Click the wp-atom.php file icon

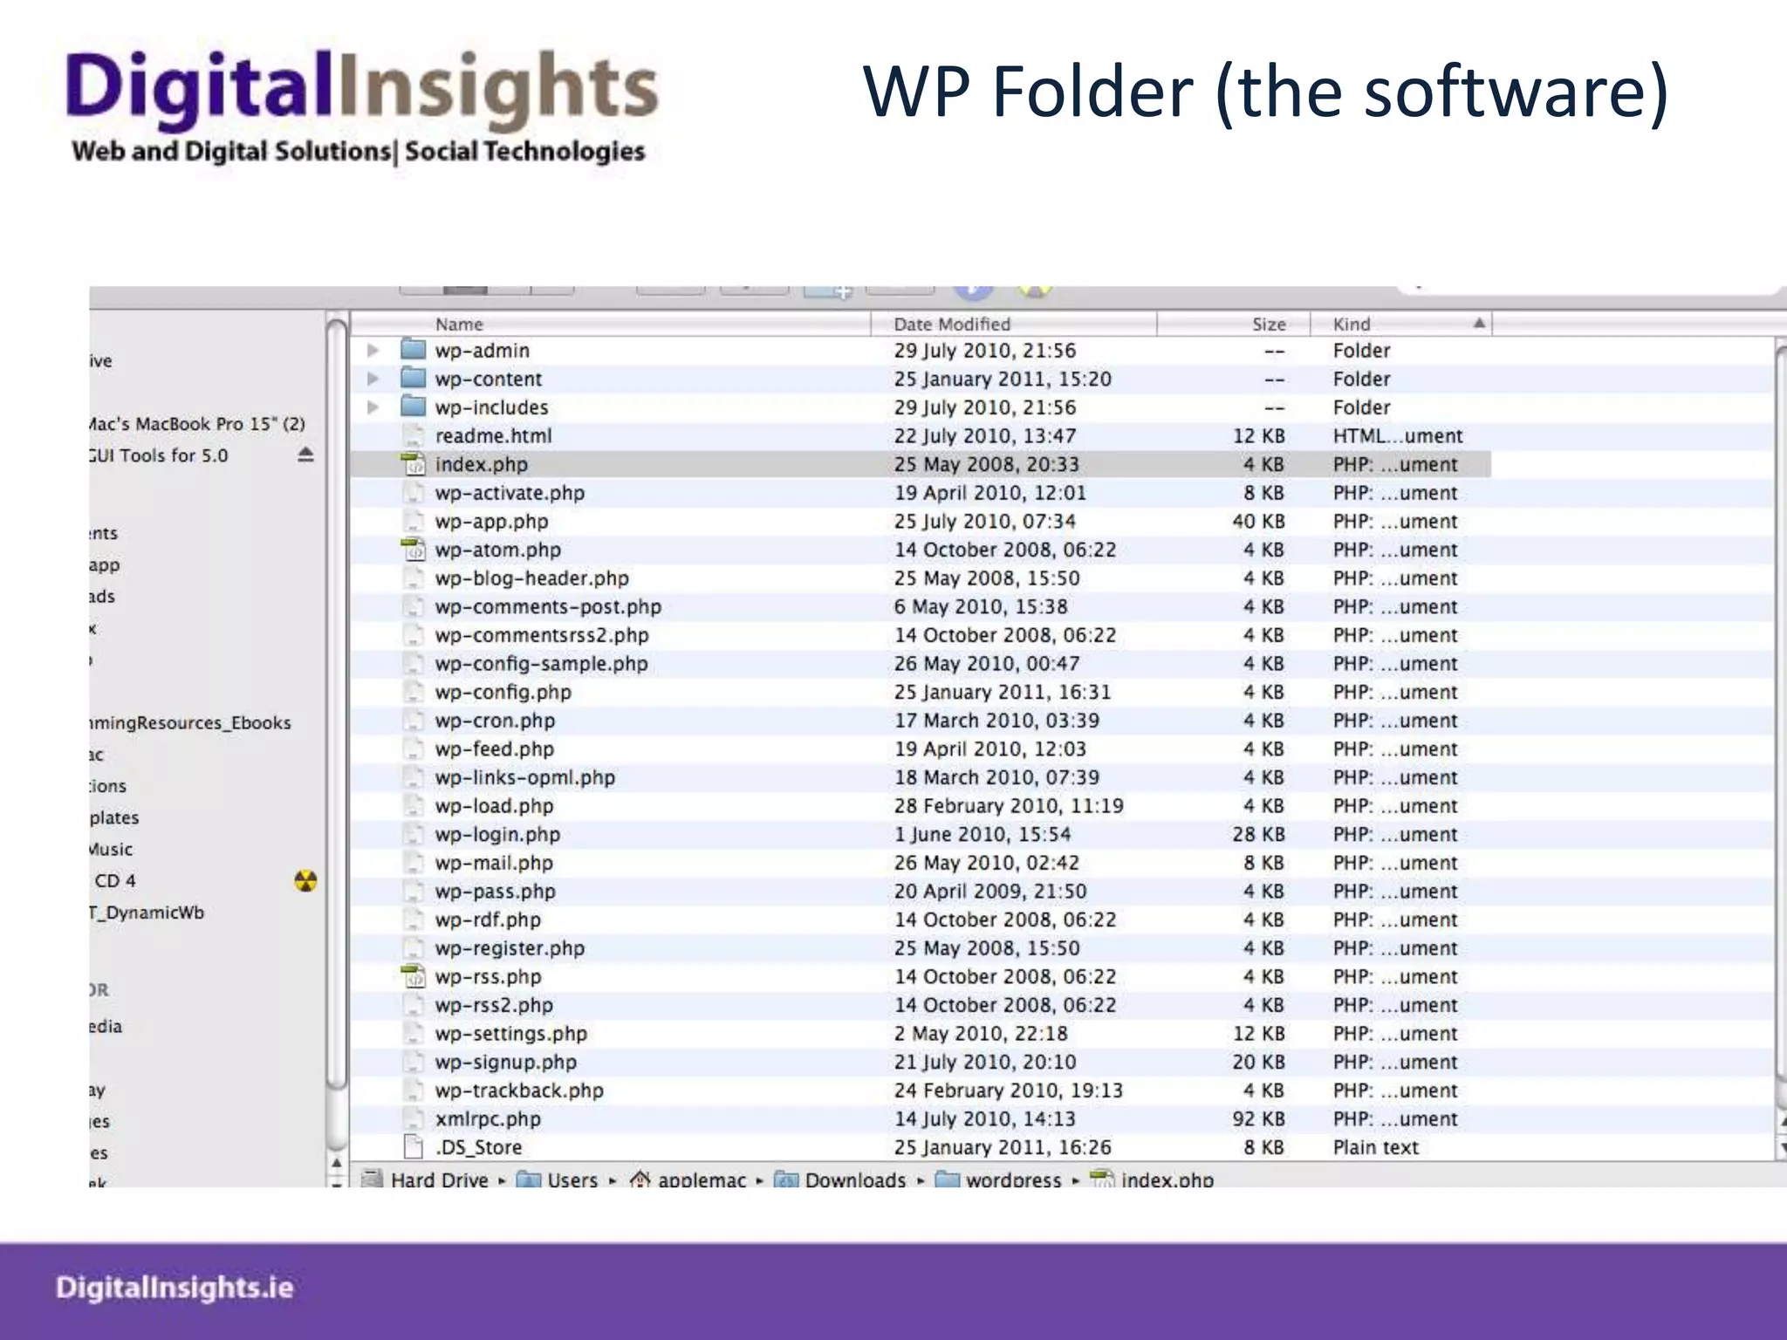pyautogui.click(x=414, y=550)
